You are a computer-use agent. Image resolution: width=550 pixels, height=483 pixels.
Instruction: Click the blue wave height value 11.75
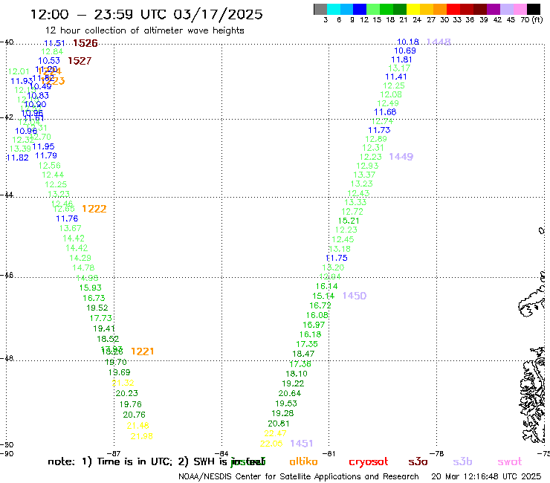coord(337,258)
